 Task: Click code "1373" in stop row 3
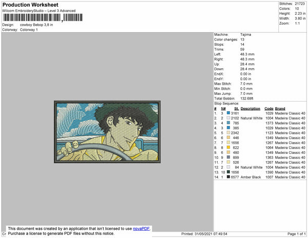click(x=269, y=123)
